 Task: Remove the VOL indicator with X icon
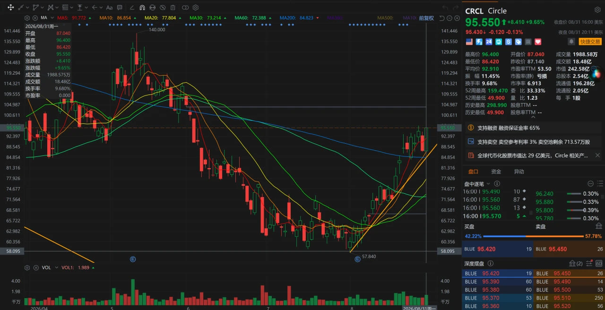coord(35,267)
